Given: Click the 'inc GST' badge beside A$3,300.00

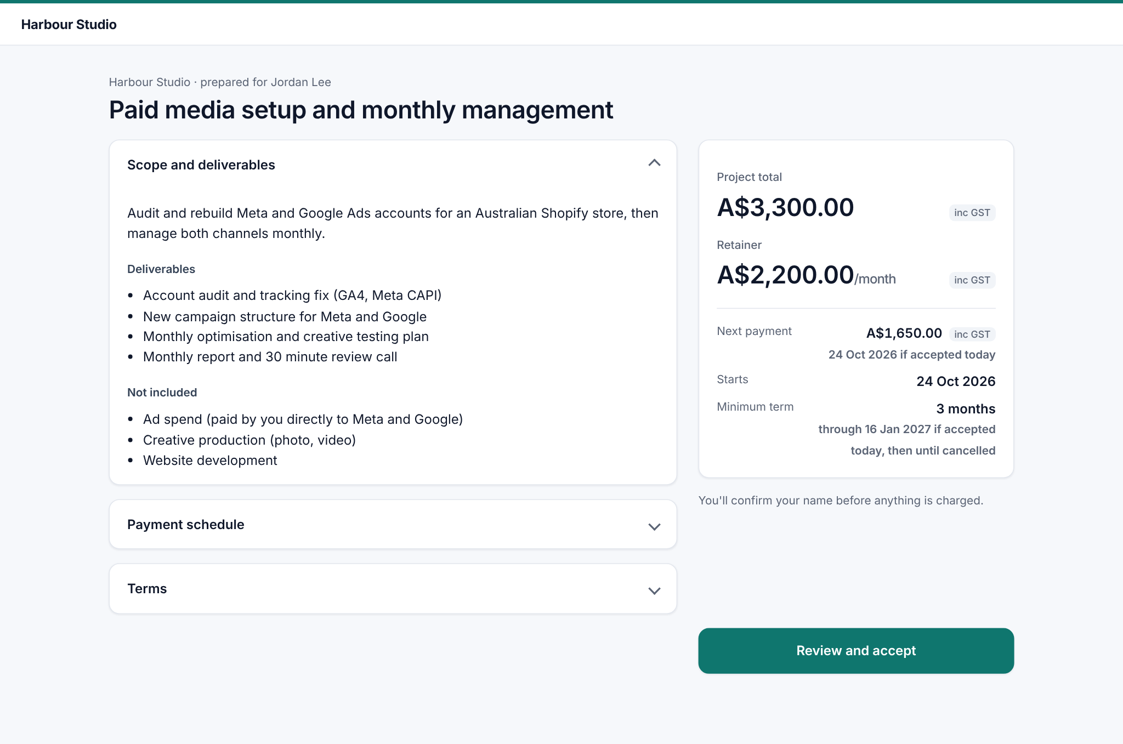Looking at the screenshot, I should coord(972,213).
